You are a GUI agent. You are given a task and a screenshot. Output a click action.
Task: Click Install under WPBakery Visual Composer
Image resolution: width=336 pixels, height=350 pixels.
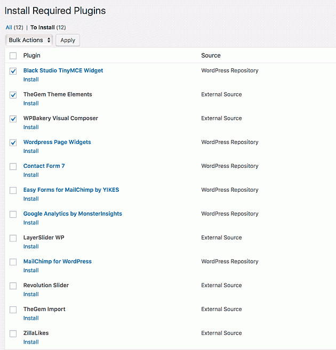pos(31,127)
